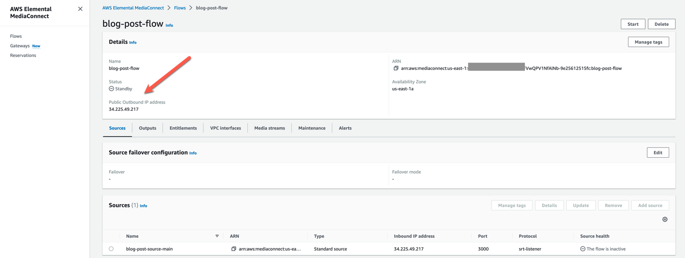Click Manage tags in Sources panel
The height and width of the screenshot is (258, 685).
point(512,205)
